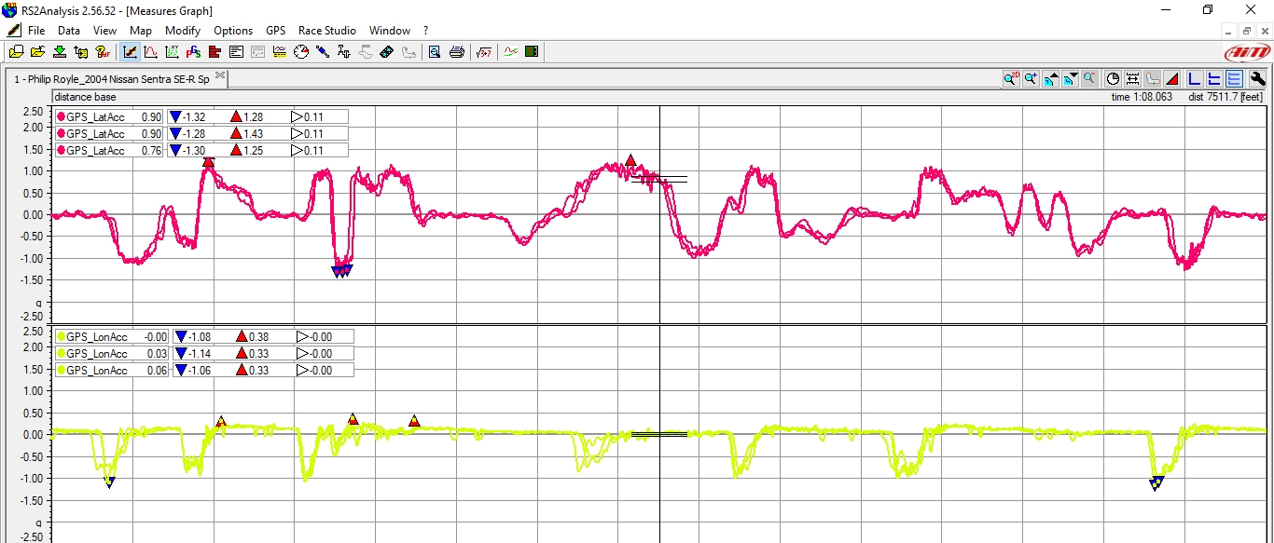
Task: Click the GPS_LatAcc max value 1.43
Action: pos(254,134)
